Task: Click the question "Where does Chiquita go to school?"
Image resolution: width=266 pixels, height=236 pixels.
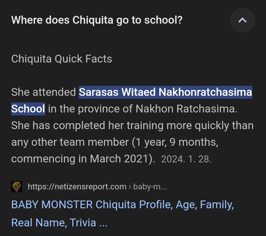Action: click(x=97, y=20)
